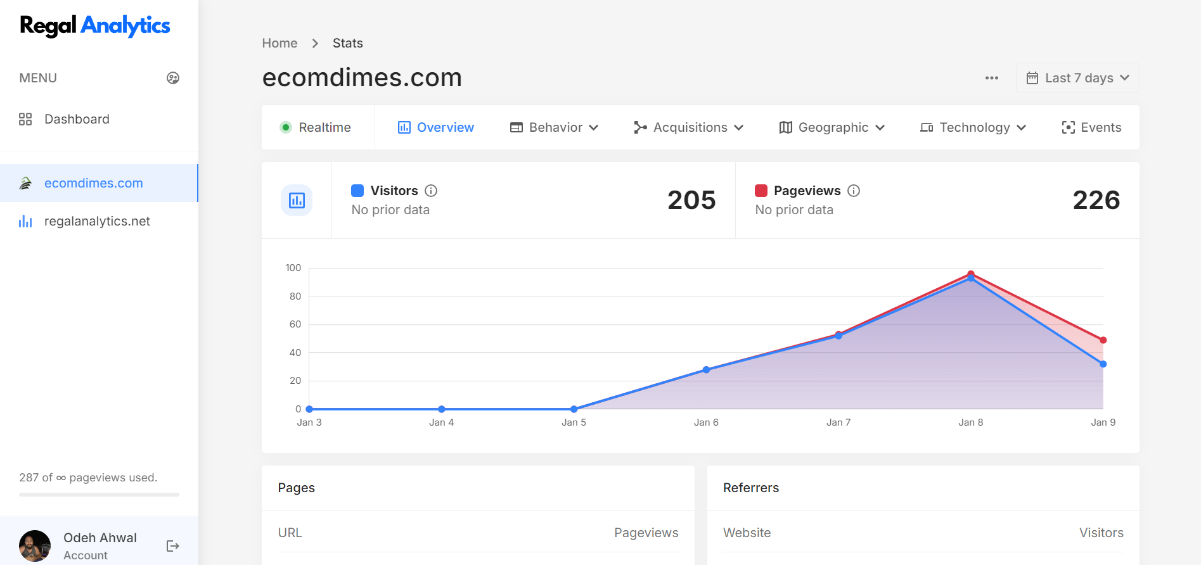Click the Geographic map icon
The width and height of the screenshot is (1201, 565).
point(786,127)
